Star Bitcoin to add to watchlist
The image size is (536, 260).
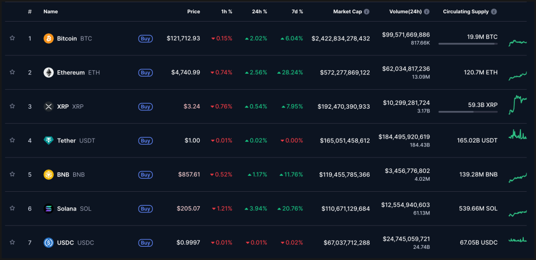pos(12,38)
